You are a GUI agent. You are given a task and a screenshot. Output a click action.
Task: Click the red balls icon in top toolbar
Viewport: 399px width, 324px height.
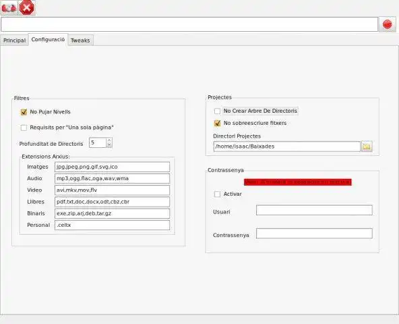click(x=9, y=7)
